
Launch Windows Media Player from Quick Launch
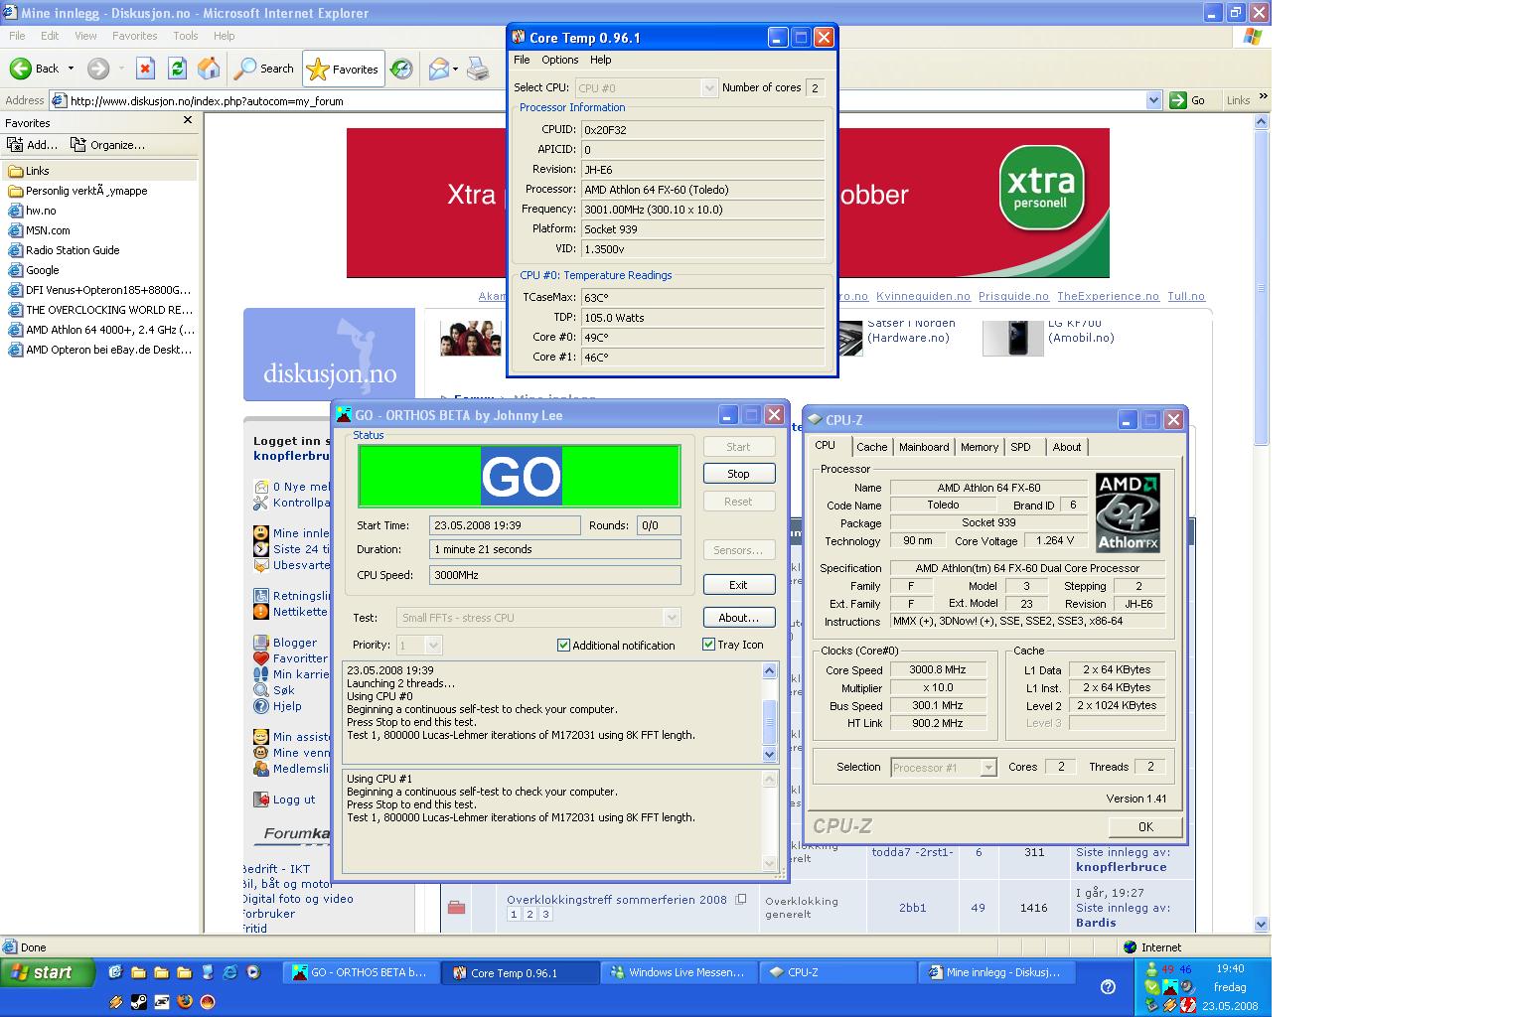(253, 972)
